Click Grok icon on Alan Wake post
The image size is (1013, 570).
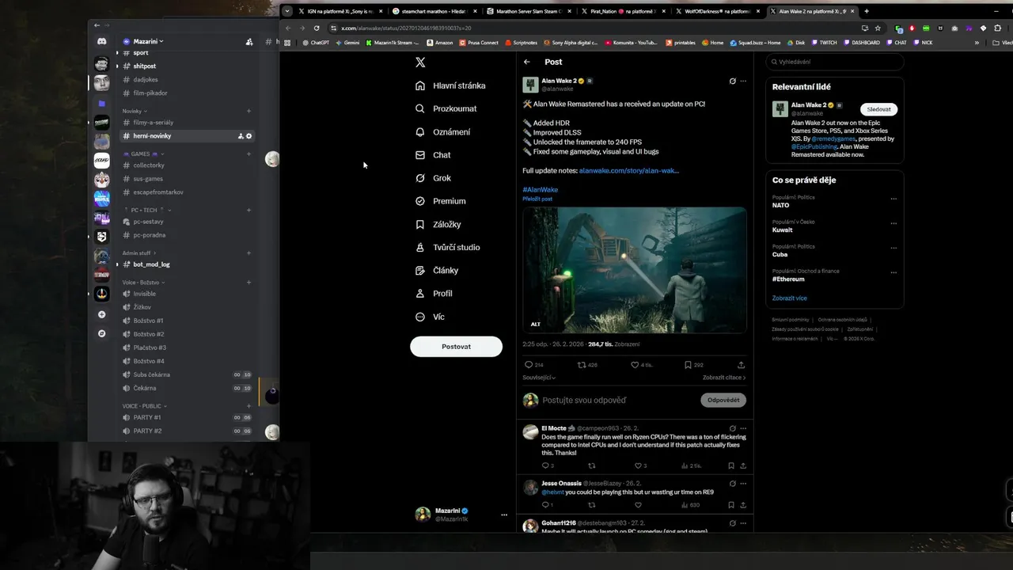point(732,81)
